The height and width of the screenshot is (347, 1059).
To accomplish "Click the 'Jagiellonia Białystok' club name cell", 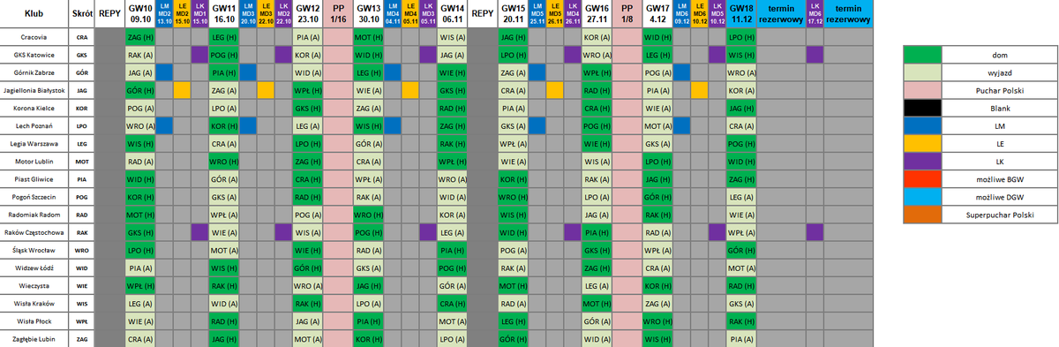I will (x=34, y=90).
